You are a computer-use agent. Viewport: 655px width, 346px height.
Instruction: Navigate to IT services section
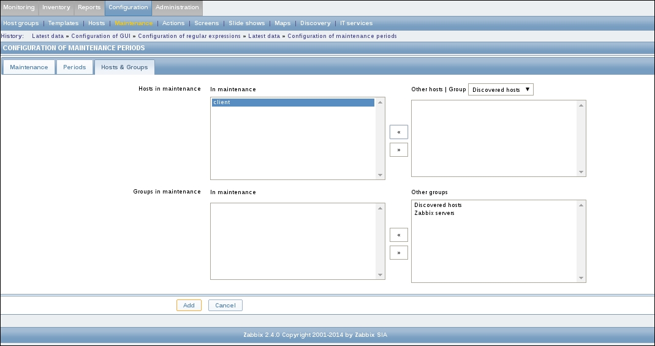click(x=356, y=23)
